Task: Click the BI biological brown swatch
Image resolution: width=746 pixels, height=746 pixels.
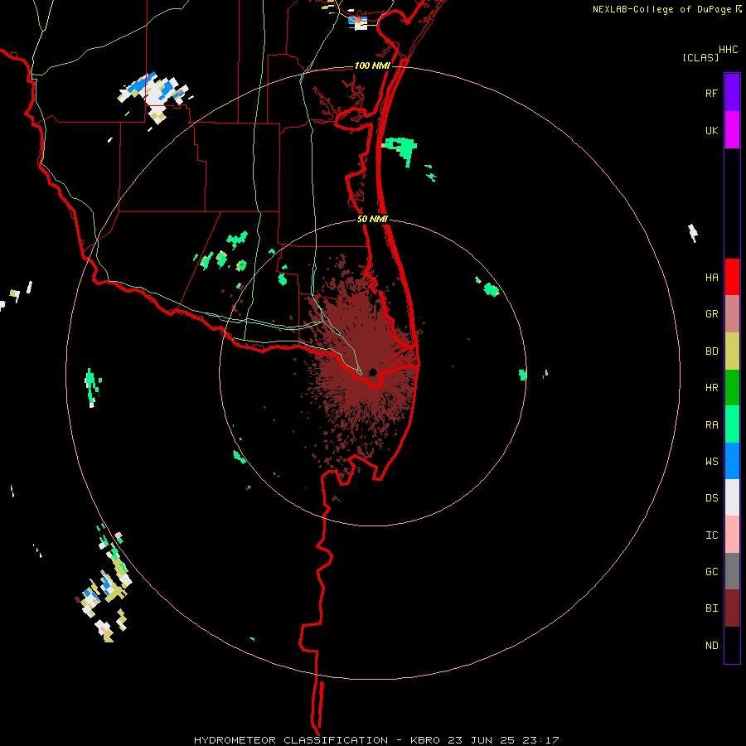Action: 732,608
